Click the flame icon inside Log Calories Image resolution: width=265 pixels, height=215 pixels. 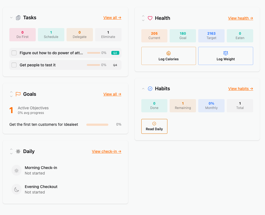click(169, 52)
